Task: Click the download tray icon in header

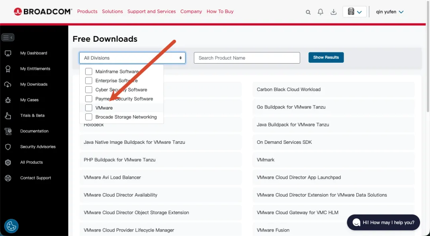Action: pyautogui.click(x=334, y=12)
